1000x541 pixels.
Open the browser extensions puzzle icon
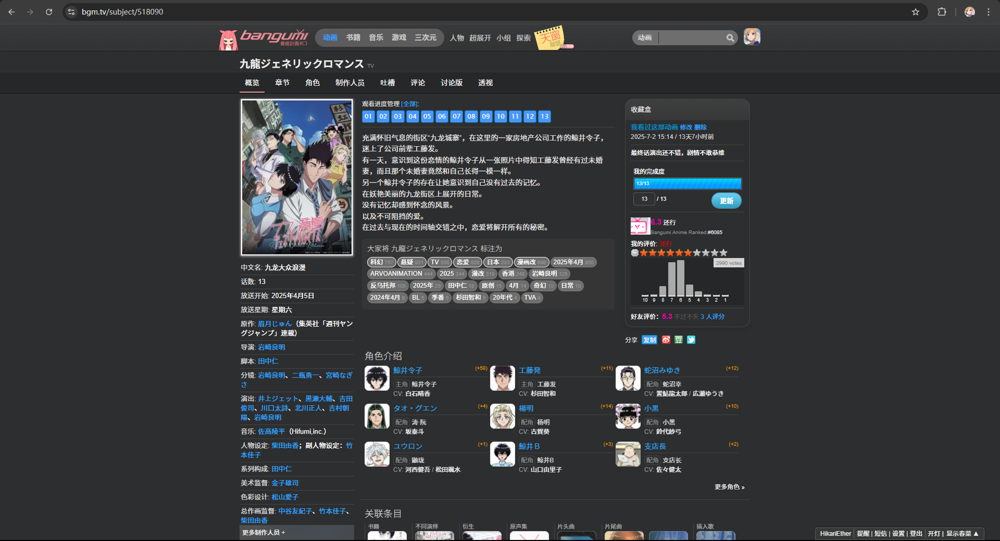coord(942,11)
